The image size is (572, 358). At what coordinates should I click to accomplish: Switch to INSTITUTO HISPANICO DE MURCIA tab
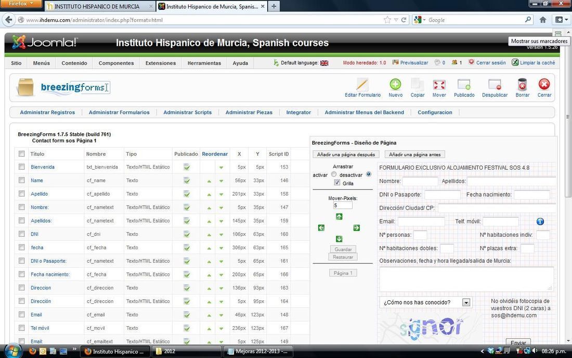point(100,6)
